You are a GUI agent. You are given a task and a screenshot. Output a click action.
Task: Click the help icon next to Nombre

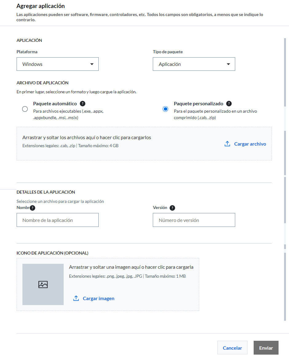tap(33, 208)
